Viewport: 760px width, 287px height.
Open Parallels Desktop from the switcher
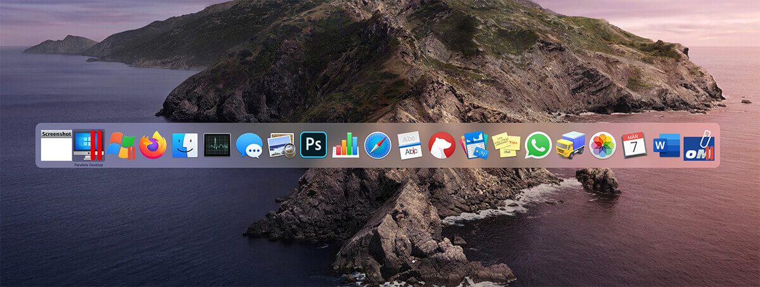click(x=89, y=145)
